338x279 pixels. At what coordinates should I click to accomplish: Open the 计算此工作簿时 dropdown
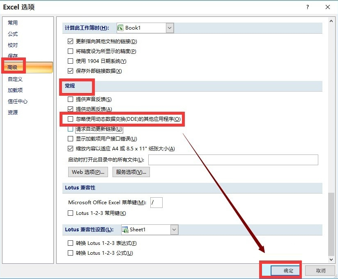click(169, 28)
